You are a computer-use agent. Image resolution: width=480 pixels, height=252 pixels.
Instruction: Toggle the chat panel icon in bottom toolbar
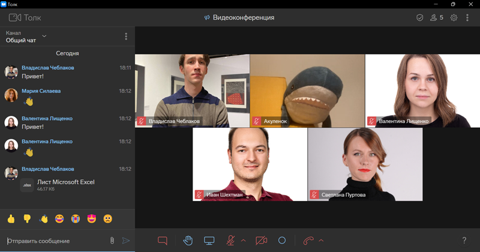click(162, 241)
